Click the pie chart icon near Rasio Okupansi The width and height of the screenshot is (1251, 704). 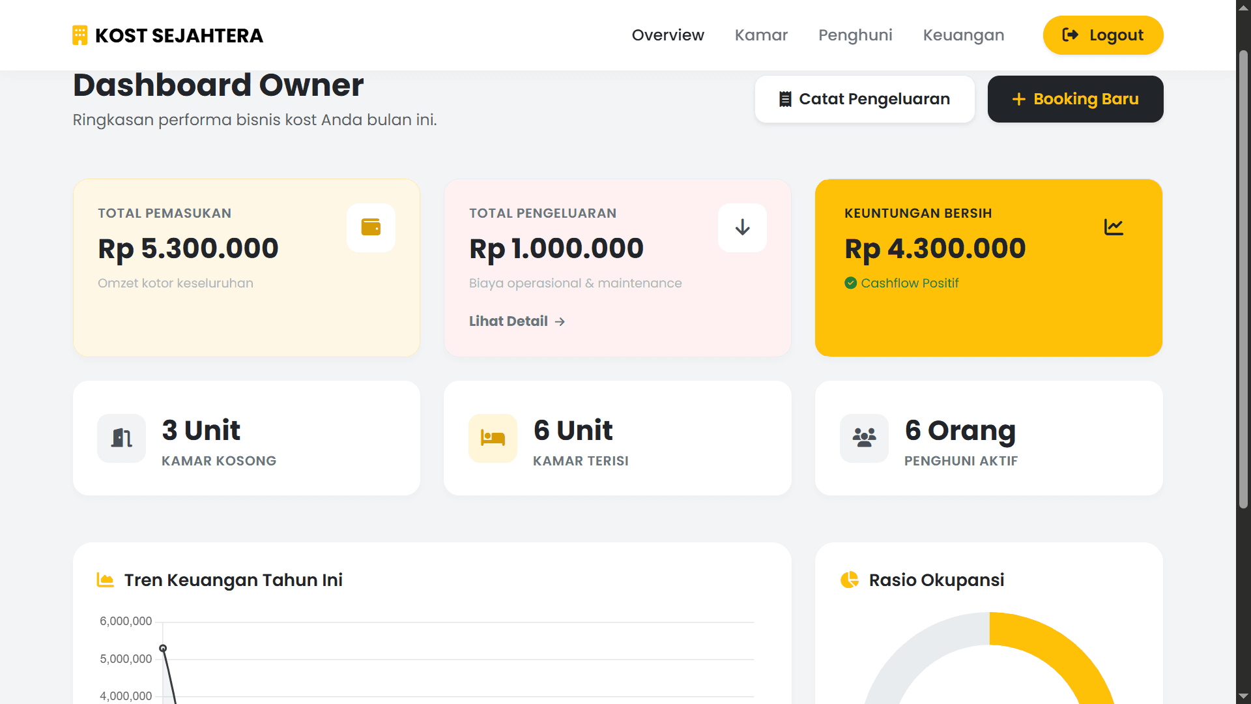(850, 579)
